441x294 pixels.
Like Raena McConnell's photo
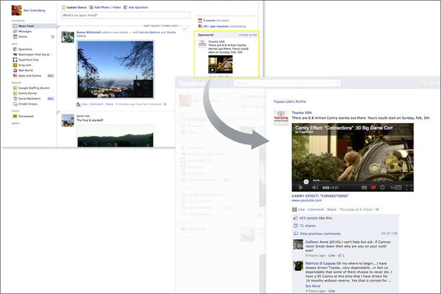click(x=85, y=104)
